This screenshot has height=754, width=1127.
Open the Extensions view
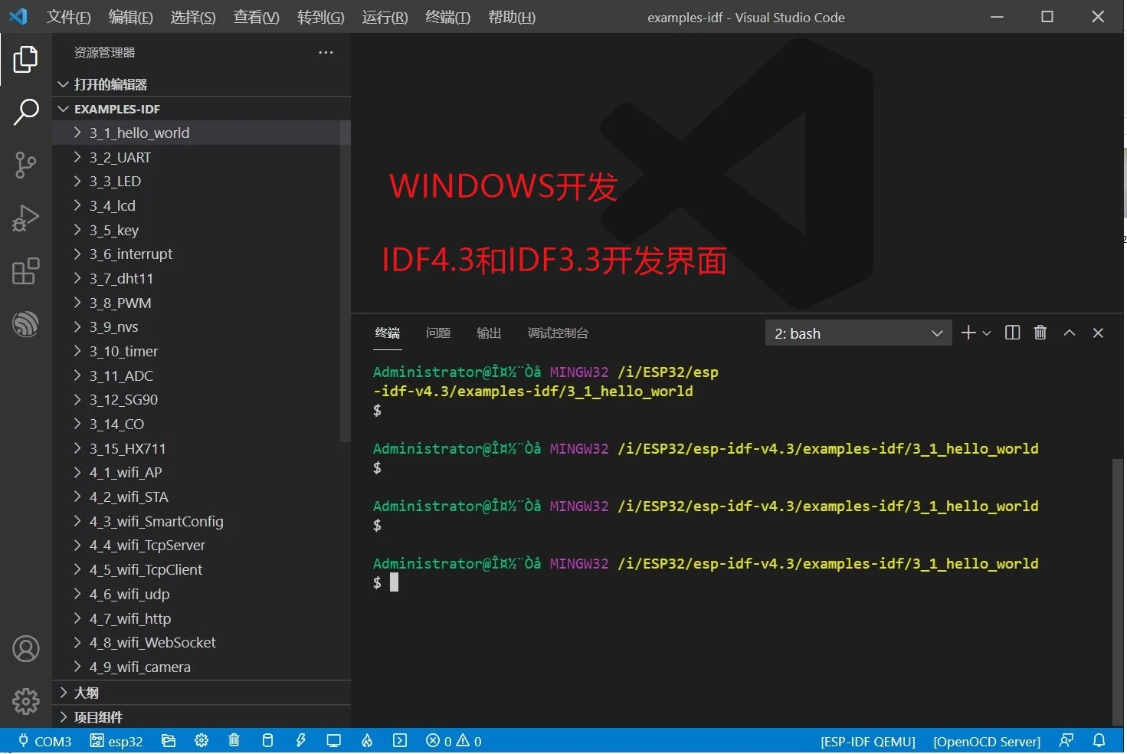(26, 271)
